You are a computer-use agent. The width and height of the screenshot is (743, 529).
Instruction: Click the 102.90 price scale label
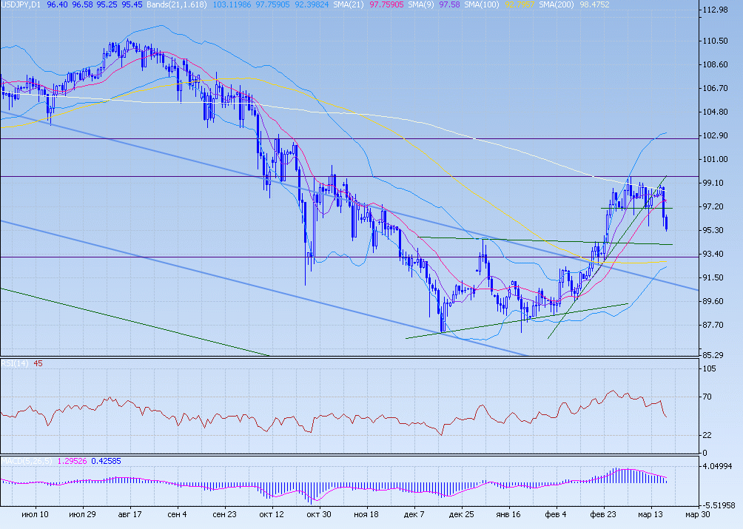pyautogui.click(x=716, y=136)
